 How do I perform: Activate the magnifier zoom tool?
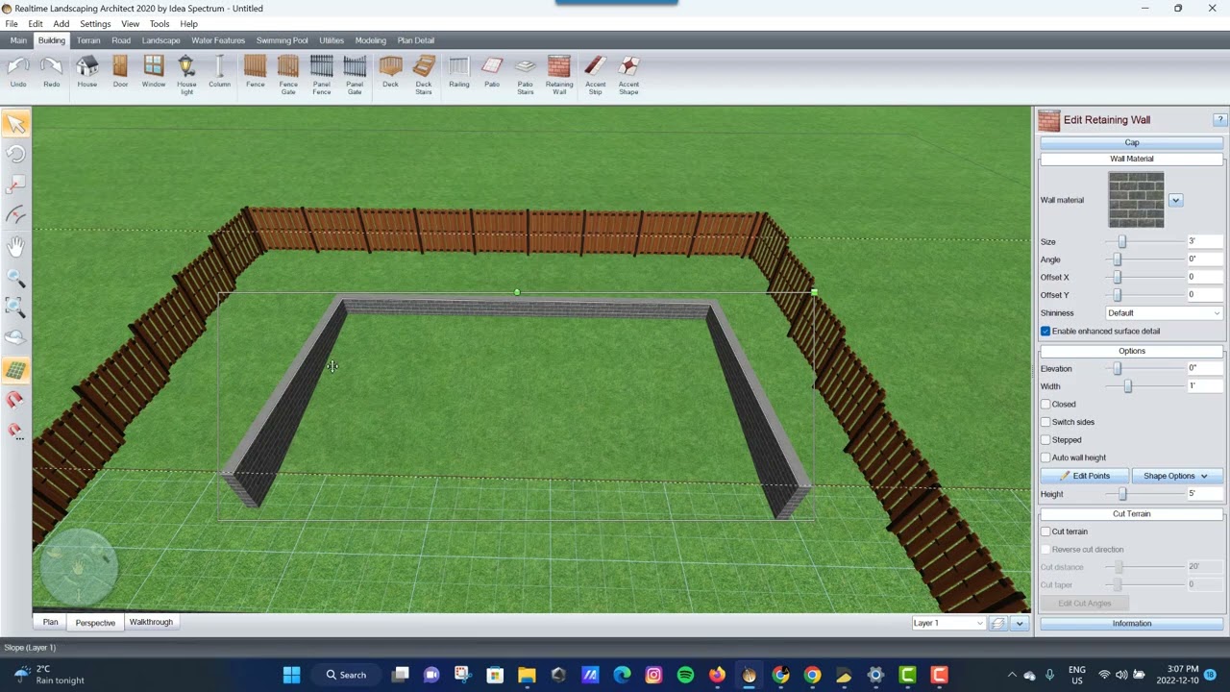(15, 278)
